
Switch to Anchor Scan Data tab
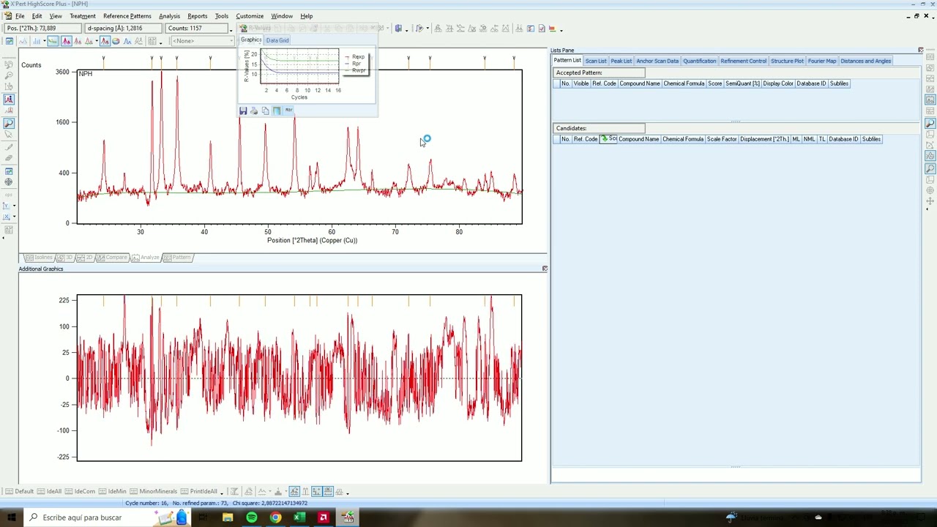657,61
